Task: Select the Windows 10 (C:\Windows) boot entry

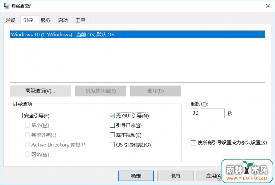Action: point(137,34)
